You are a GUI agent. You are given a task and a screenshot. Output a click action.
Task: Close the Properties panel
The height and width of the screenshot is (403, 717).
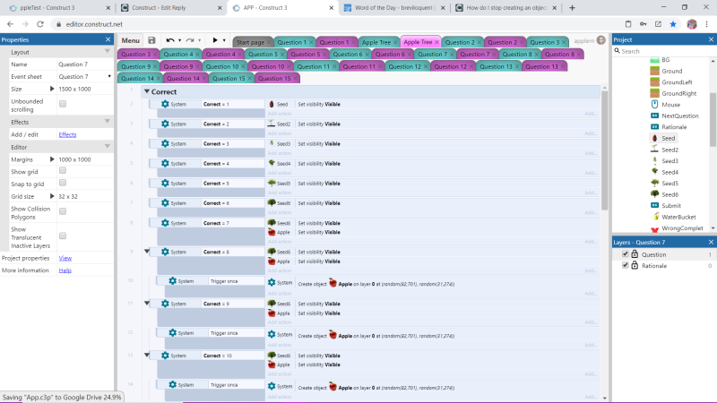click(x=108, y=39)
